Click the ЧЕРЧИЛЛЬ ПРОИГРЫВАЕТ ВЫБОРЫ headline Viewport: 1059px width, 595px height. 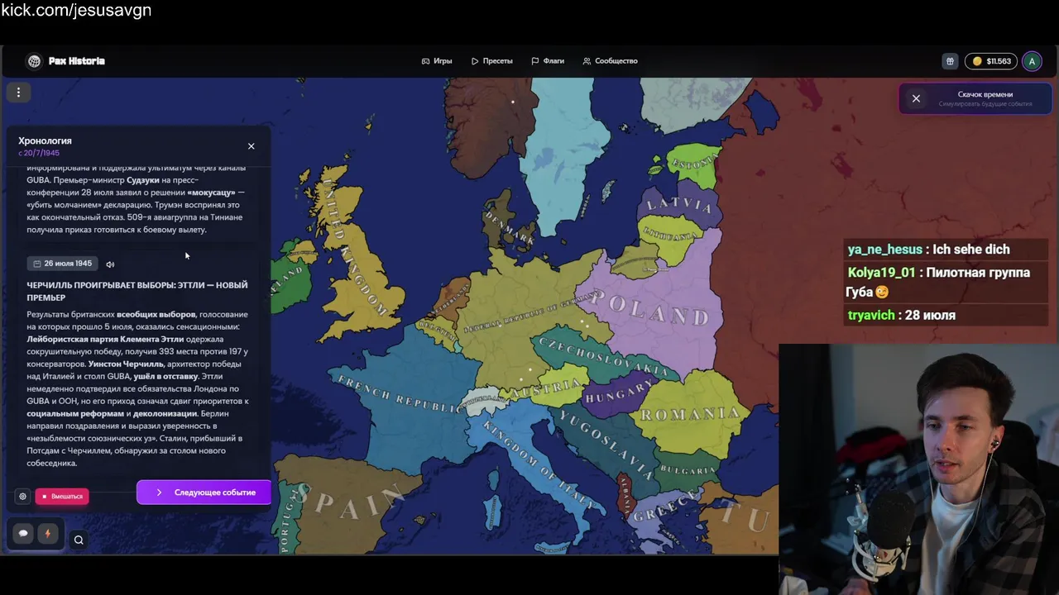(137, 291)
